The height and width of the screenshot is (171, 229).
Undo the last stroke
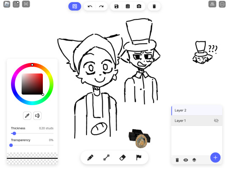click(90, 6)
